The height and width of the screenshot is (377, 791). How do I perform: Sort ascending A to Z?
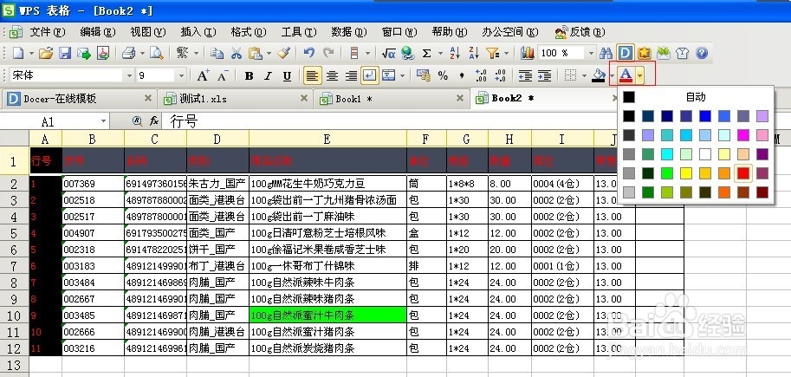(455, 53)
